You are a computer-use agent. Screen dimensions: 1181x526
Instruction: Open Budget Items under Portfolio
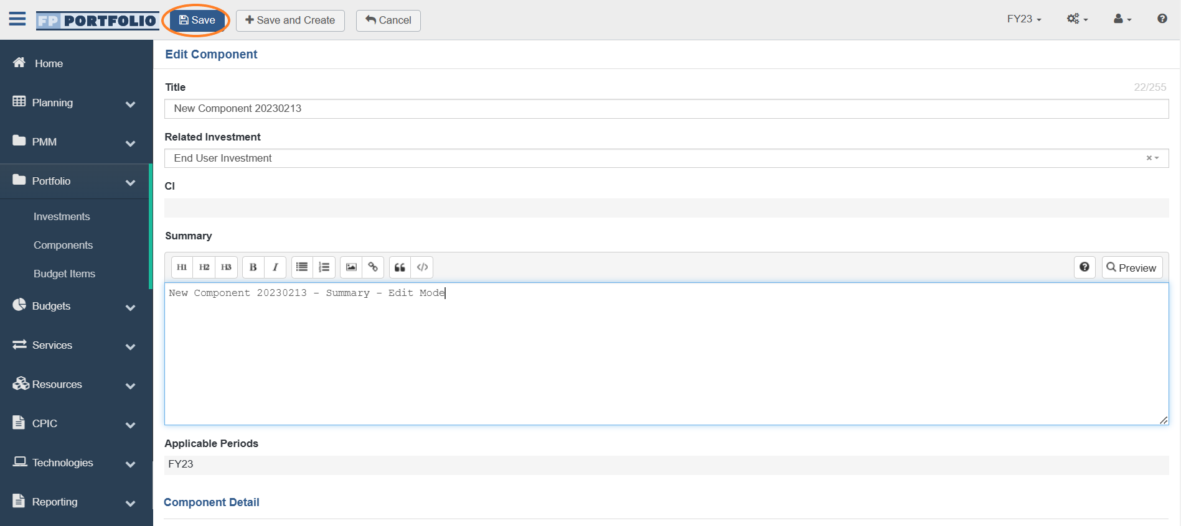point(64,274)
